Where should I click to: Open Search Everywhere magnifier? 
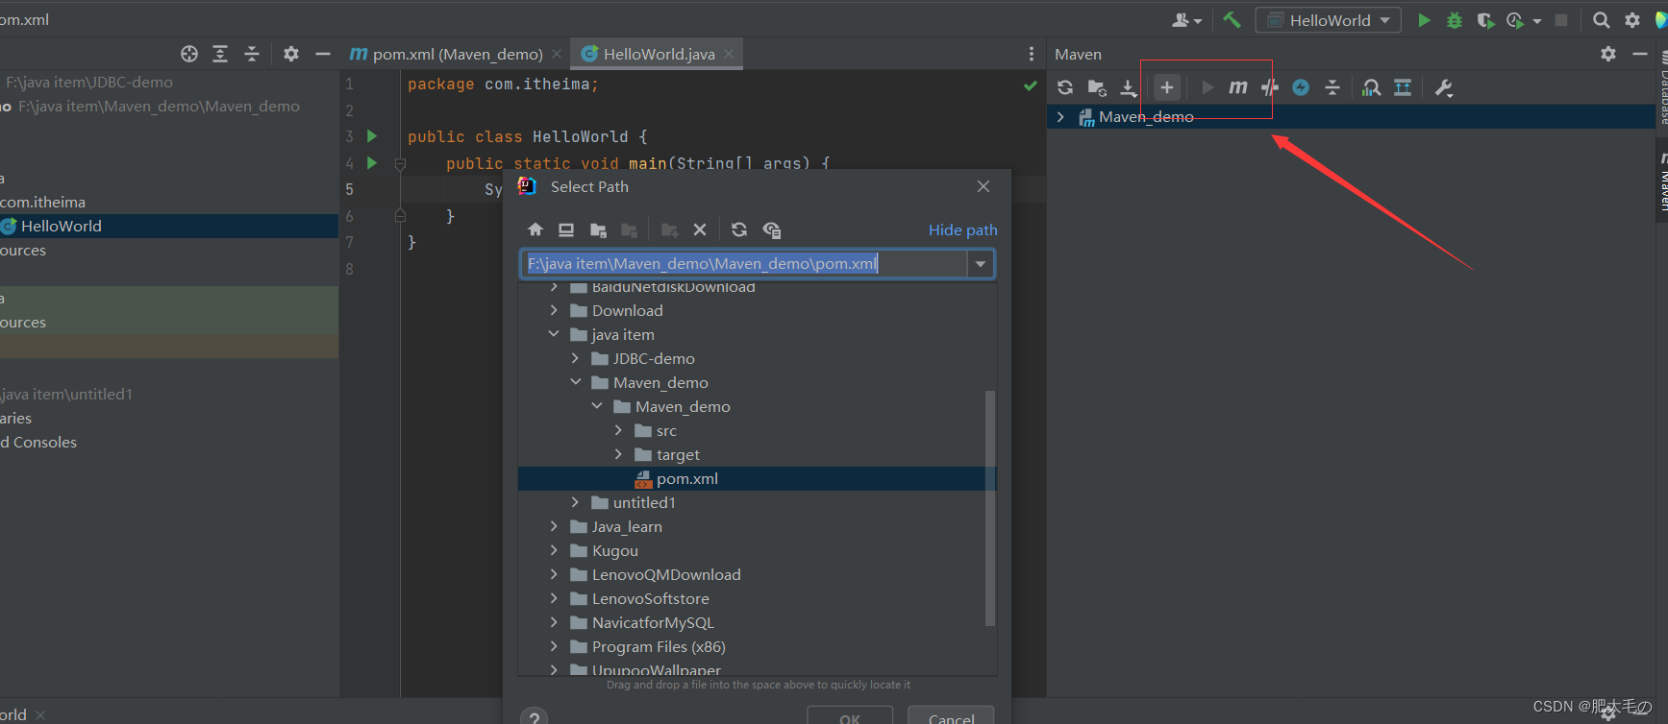[x=1601, y=20]
